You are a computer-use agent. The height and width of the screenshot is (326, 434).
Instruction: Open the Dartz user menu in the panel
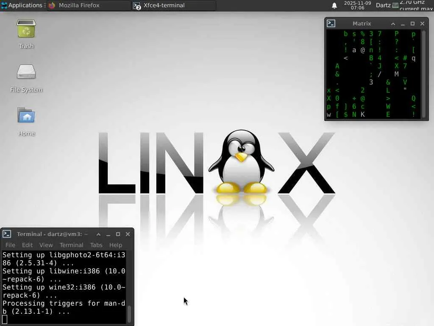[x=383, y=5]
